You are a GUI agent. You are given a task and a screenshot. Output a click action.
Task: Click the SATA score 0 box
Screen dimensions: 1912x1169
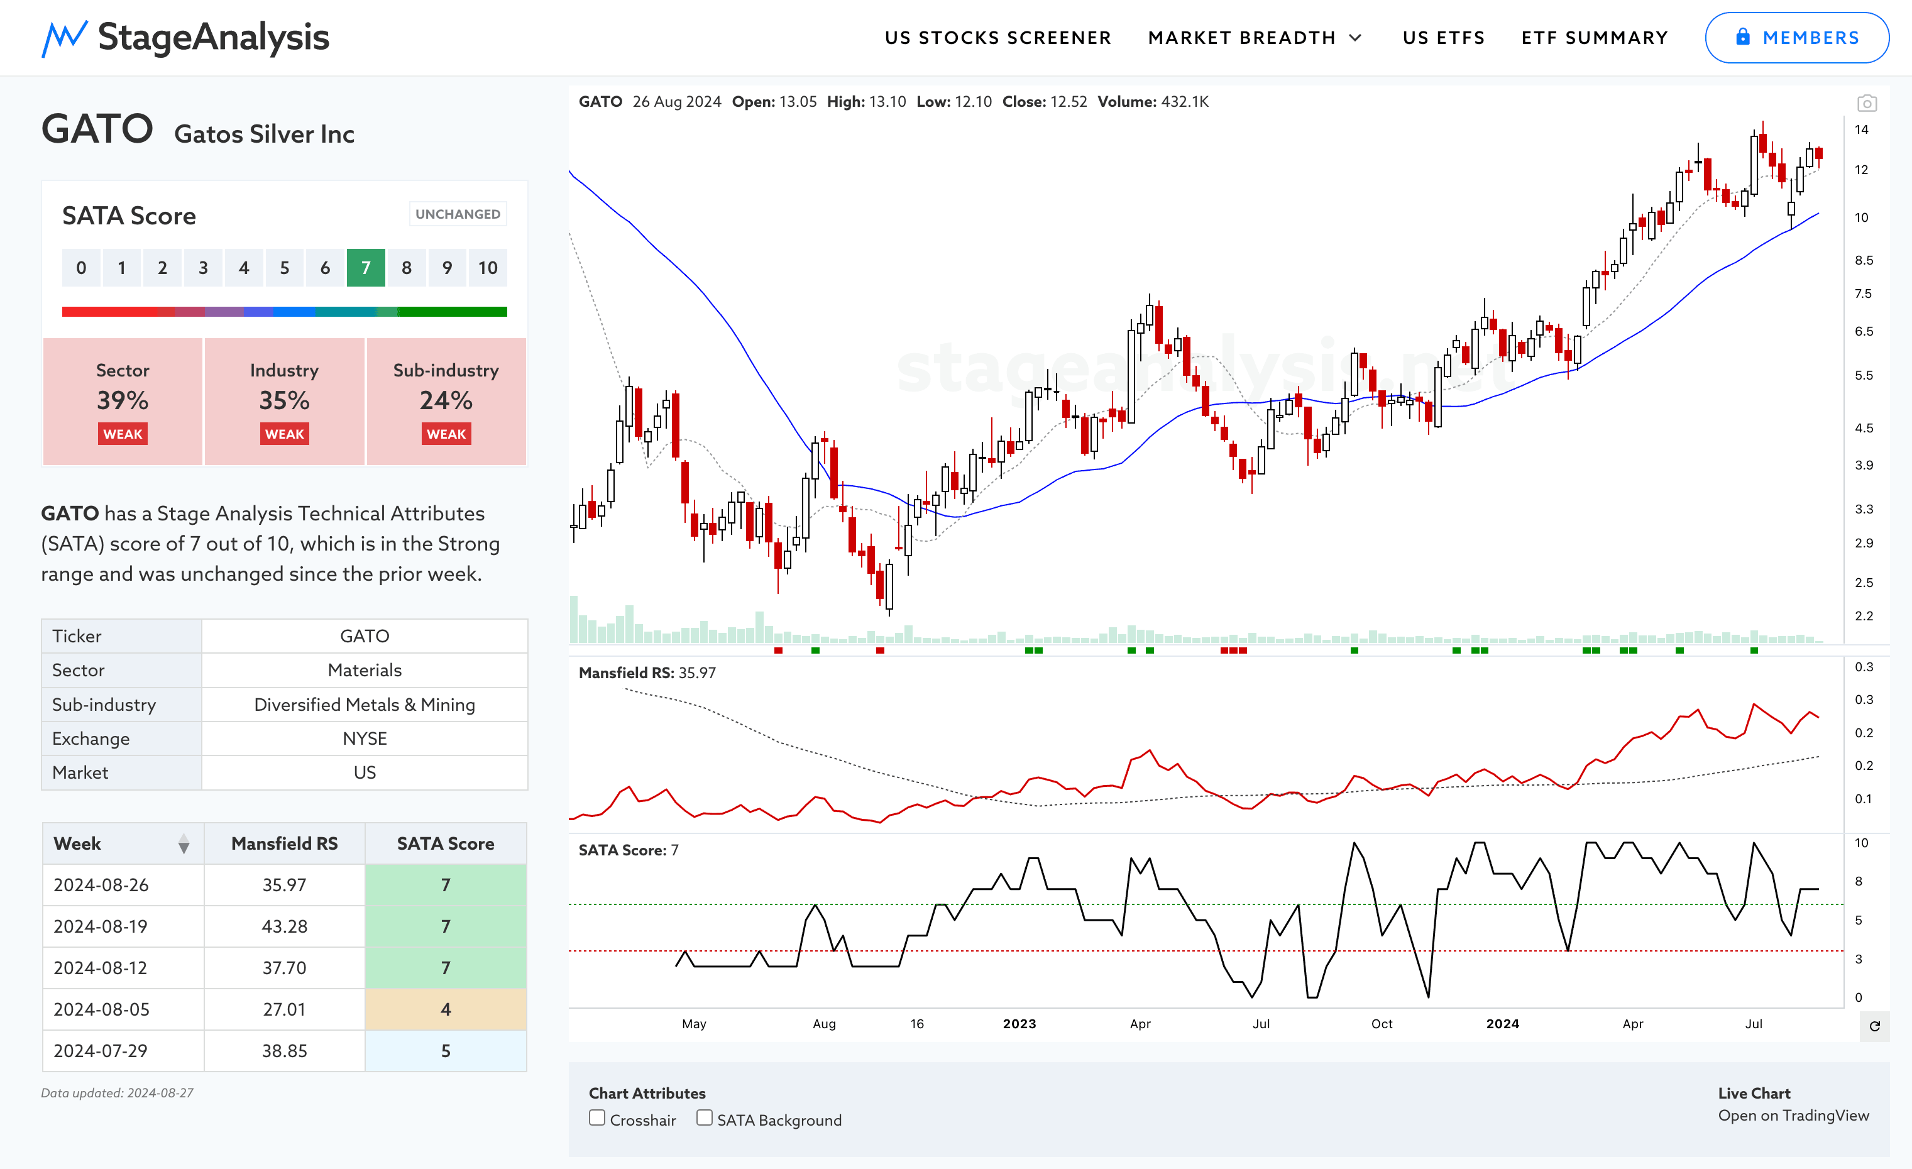point(80,268)
